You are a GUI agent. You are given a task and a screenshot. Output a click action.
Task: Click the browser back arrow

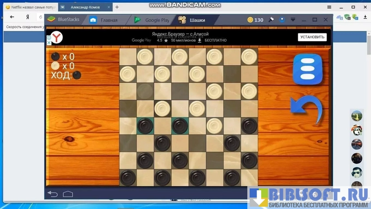[12, 17]
